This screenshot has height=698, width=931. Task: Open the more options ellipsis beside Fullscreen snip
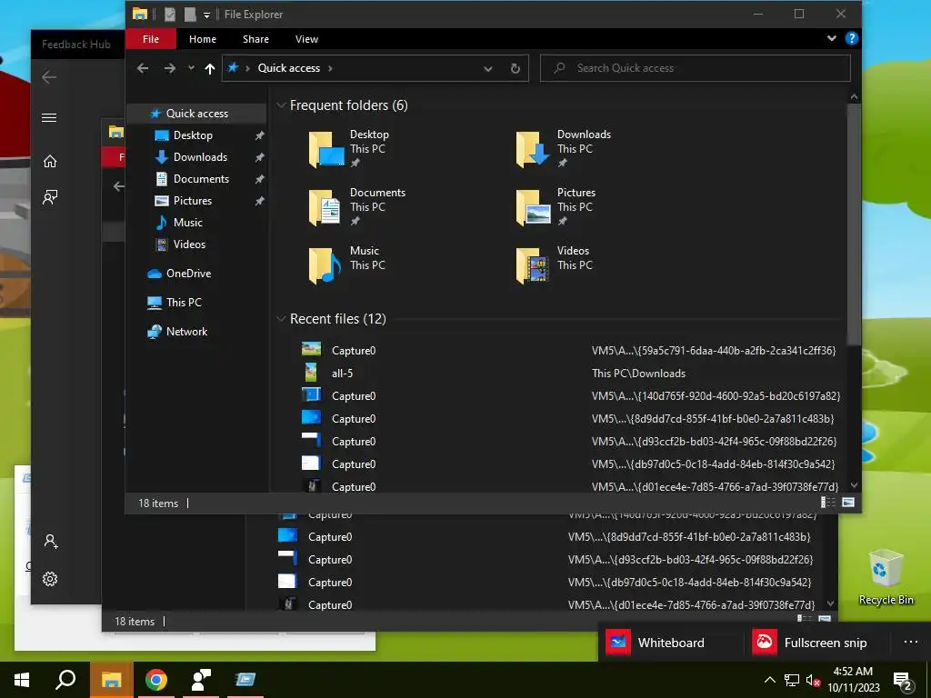click(910, 643)
